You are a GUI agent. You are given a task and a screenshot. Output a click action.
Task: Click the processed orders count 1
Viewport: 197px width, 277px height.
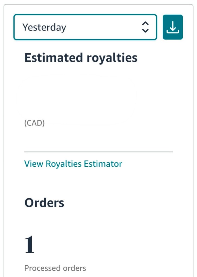coord(29,244)
